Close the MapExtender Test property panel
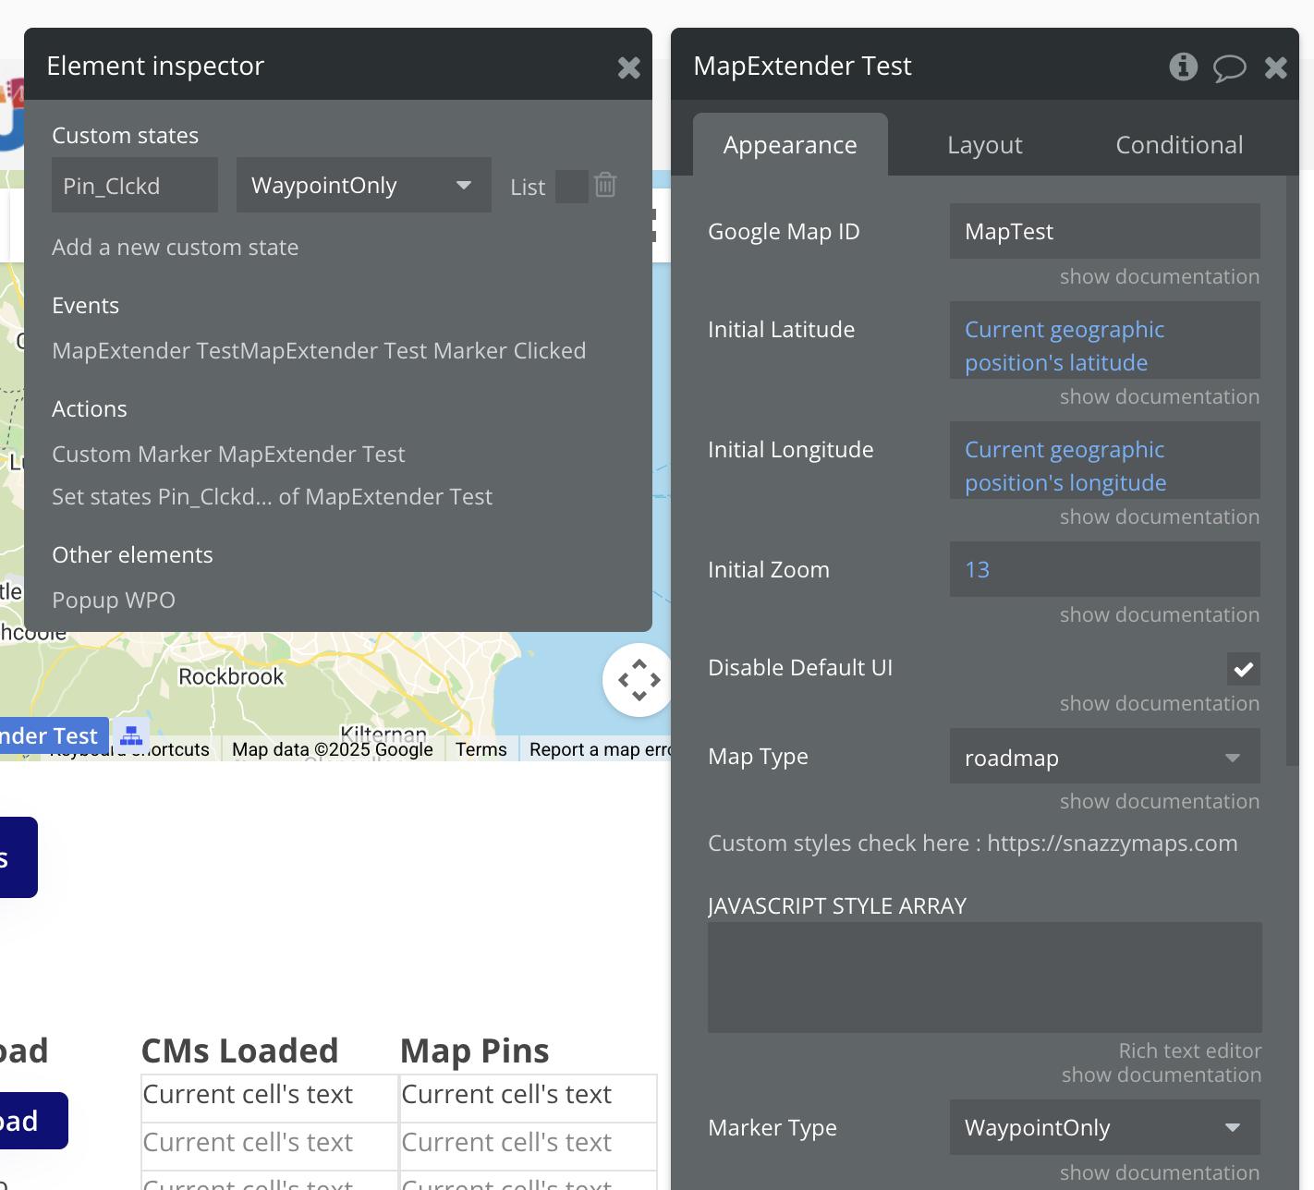The width and height of the screenshot is (1314, 1190). pos(1276,67)
